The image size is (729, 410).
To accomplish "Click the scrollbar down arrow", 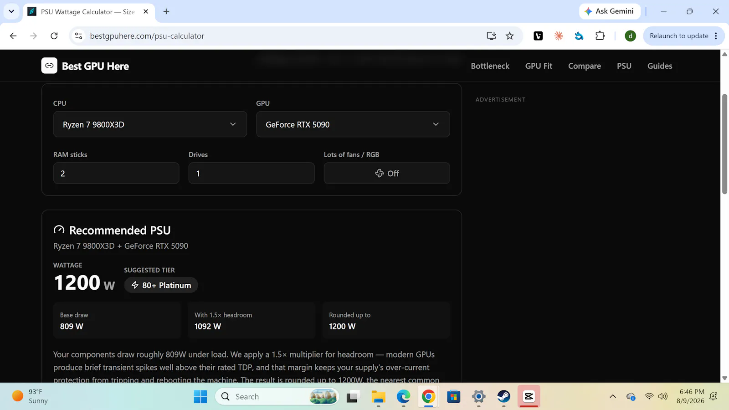I will [724, 378].
